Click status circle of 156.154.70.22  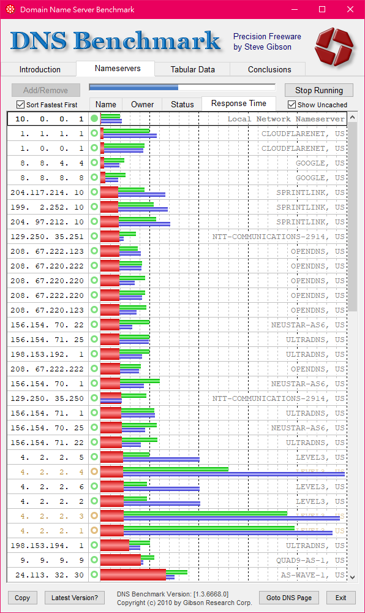point(94,324)
